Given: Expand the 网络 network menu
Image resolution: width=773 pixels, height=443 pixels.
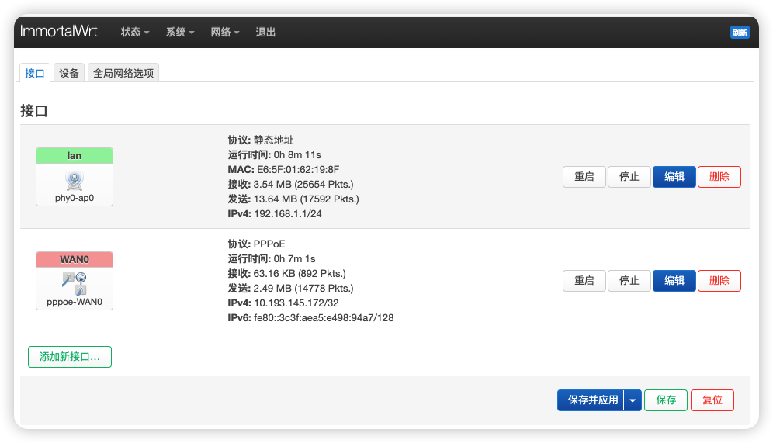Looking at the screenshot, I should point(224,33).
